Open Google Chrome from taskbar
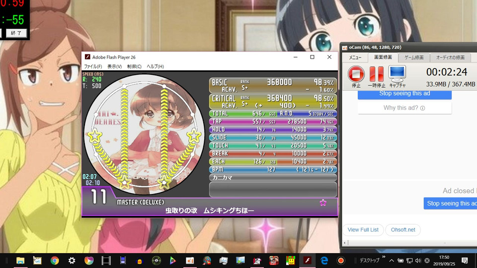This screenshot has height=268, width=477. point(55,261)
